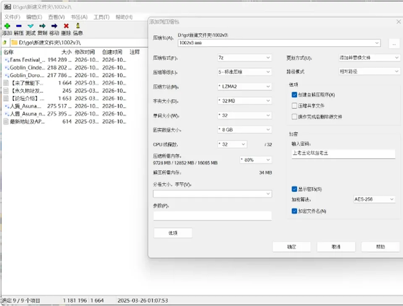
Task: Open the 编辑(E) menu
Action: (x=34, y=17)
